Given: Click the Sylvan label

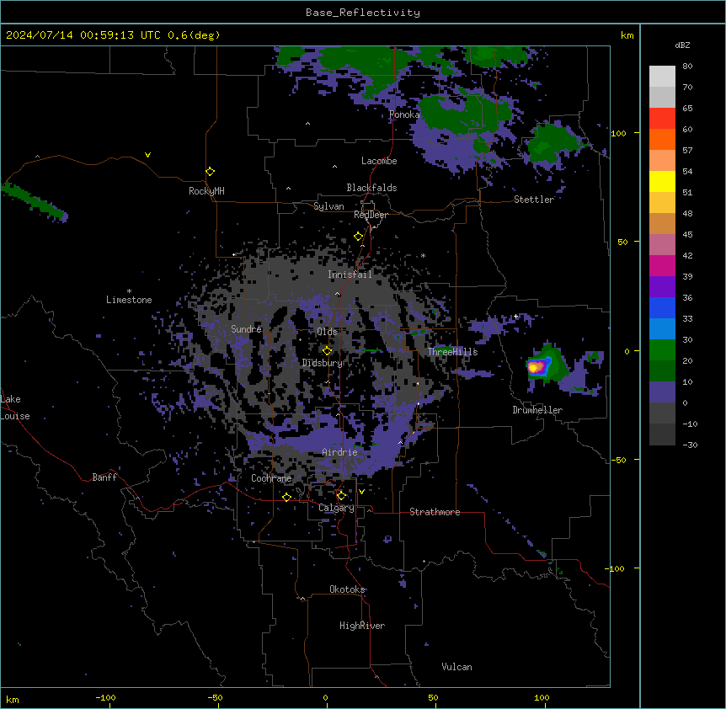Looking at the screenshot, I should (328, 206).
